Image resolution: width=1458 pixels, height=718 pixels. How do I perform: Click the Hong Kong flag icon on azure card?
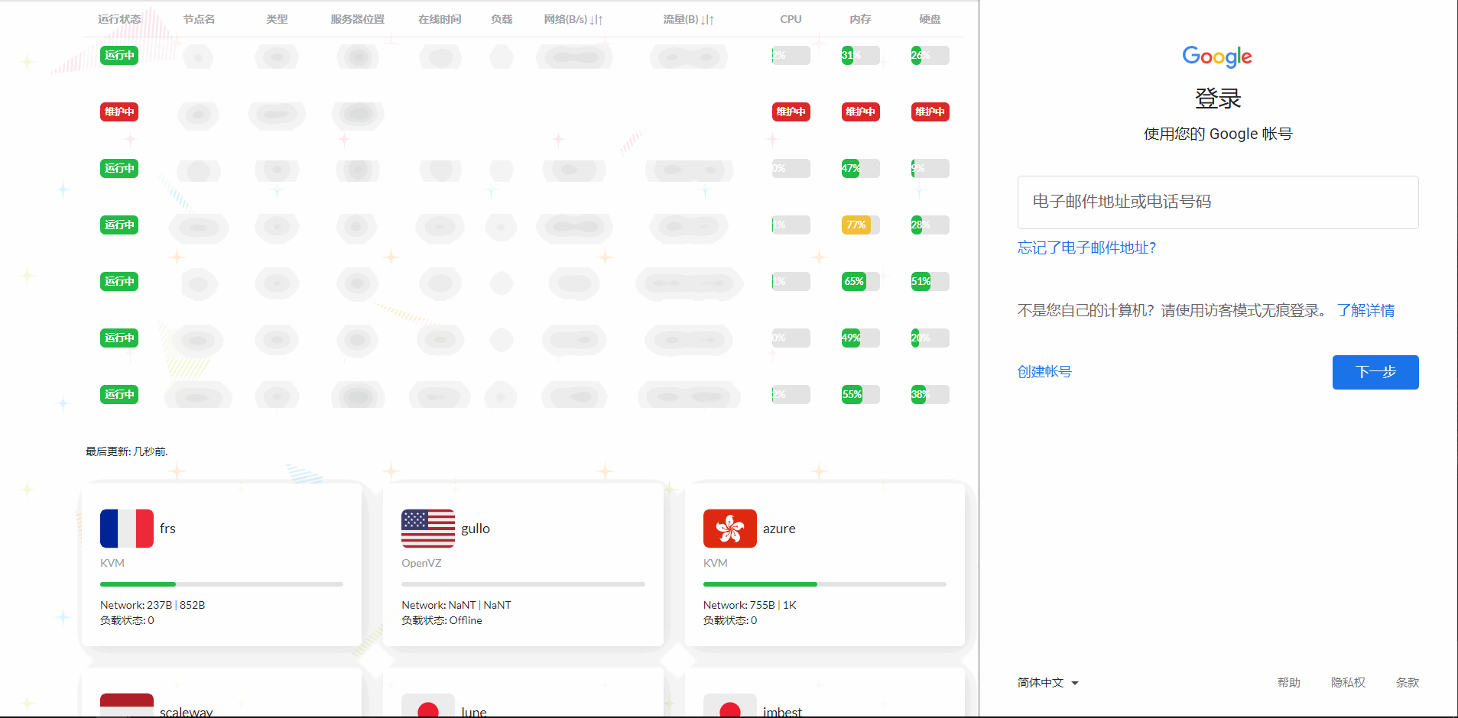point(730,529)
